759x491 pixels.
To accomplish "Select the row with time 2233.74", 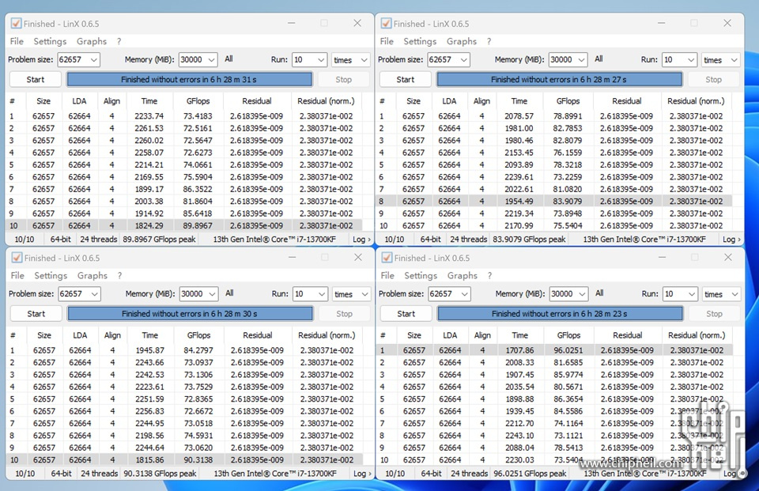I will (x=183, y=116).
